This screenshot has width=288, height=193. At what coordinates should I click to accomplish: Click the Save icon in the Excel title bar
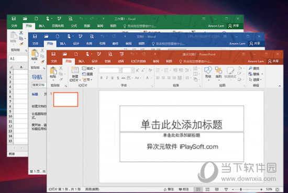pyautogui.click(x=14, y=18)
